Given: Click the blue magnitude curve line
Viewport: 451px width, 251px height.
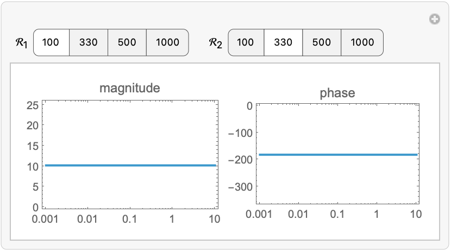Looking at the screenshot, I should click(x=130, y=165).
